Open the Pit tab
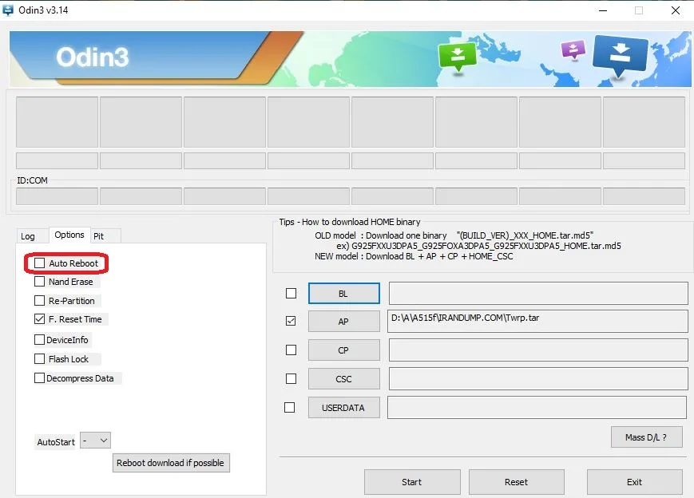694x498 pixels. point(99,236)
